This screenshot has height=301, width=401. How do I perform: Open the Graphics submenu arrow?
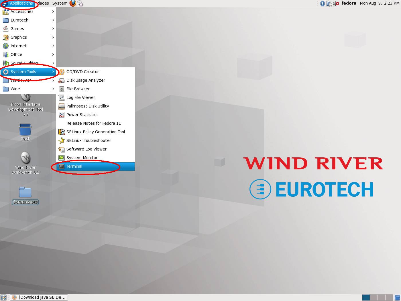click(x=53, y=37)
